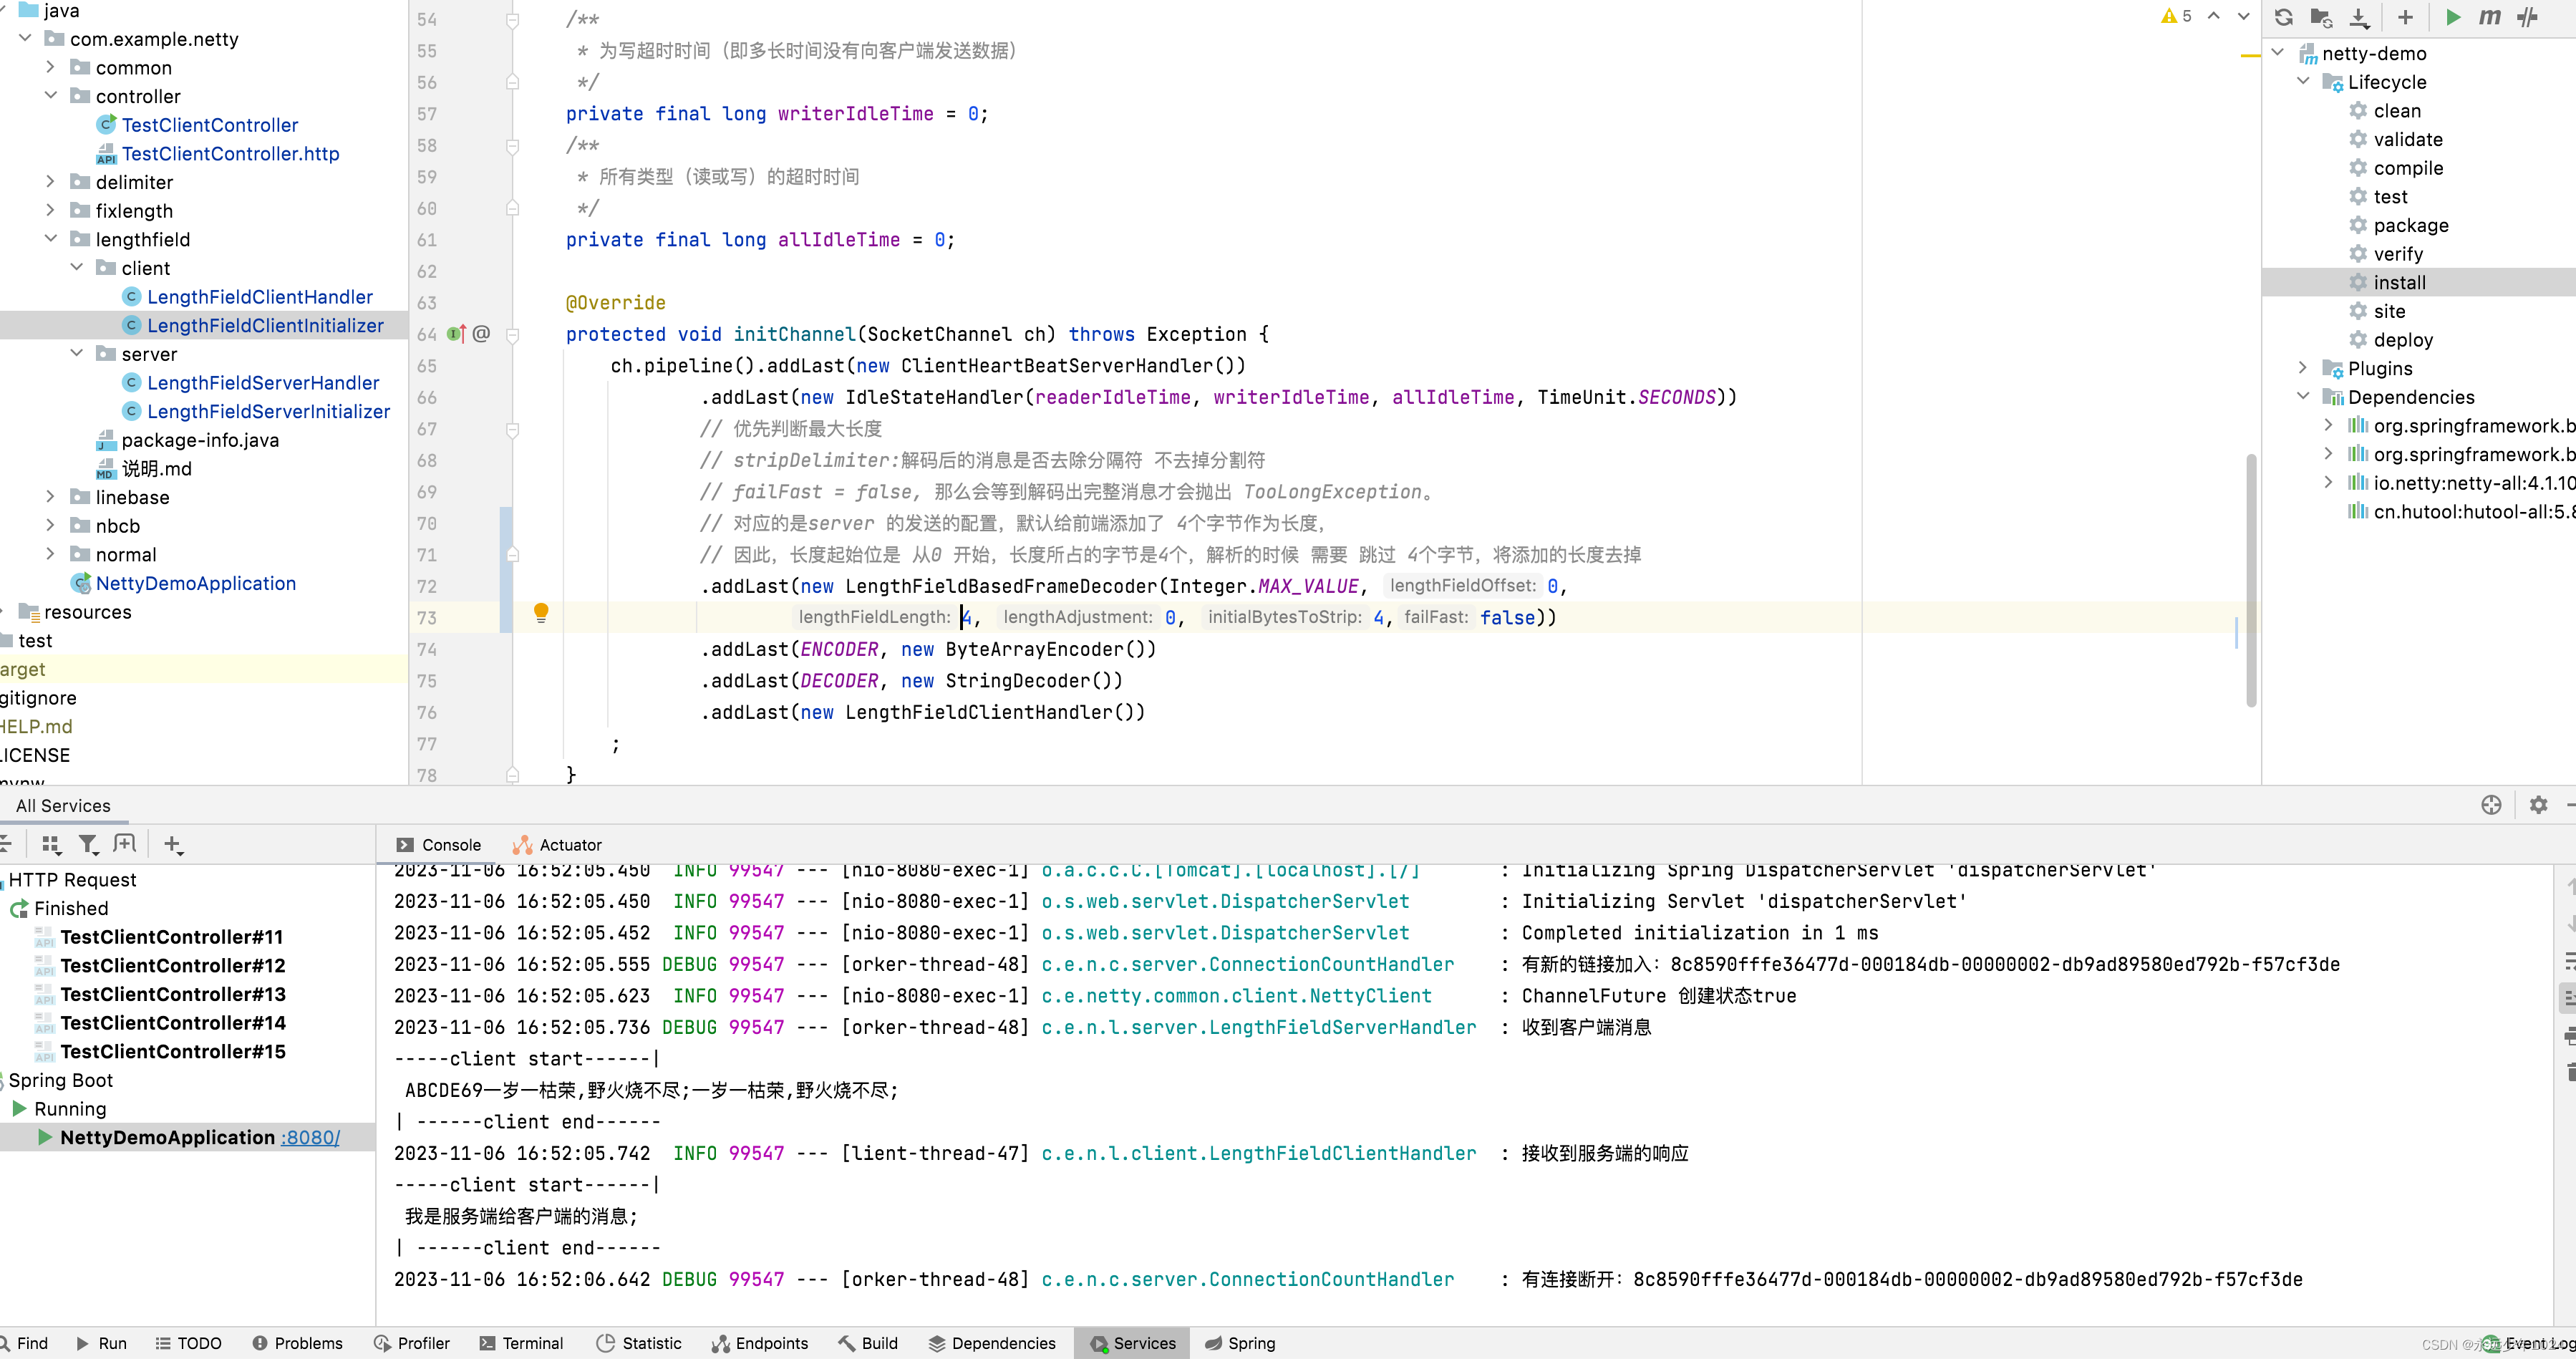2576x1359 pixels.
Task: Collapse the server folder
Action: click(x=77, y=354)
